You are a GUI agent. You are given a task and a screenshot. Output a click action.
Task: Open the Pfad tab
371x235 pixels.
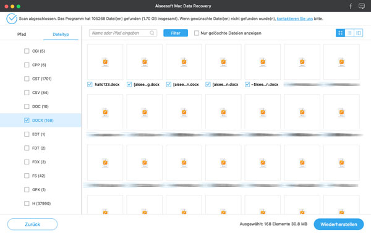(x=22, y=34)
